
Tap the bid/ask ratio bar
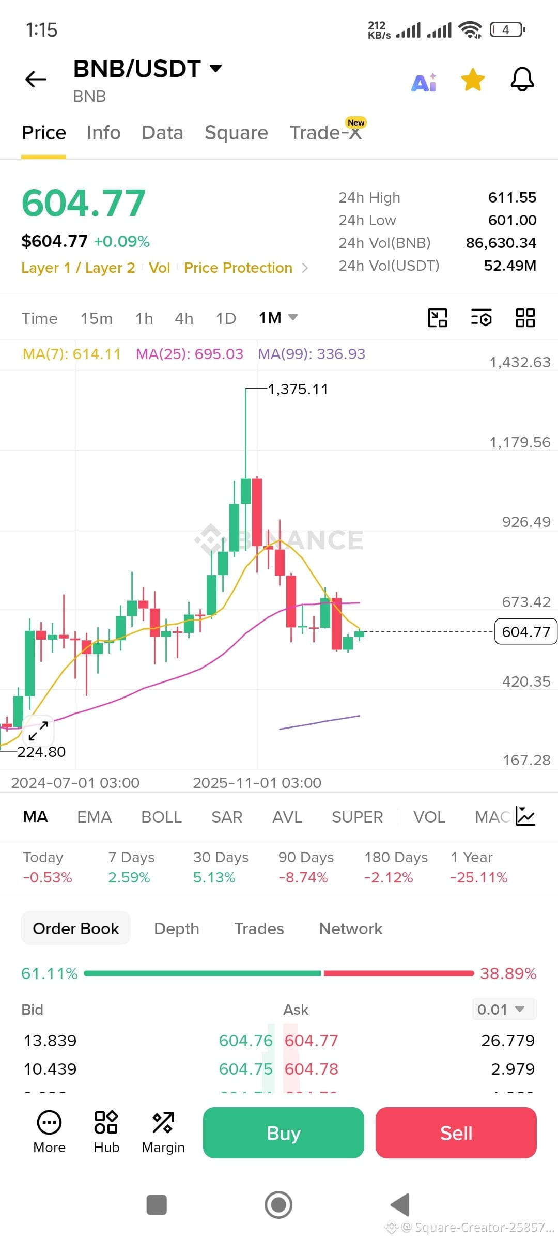click(279, 973)
